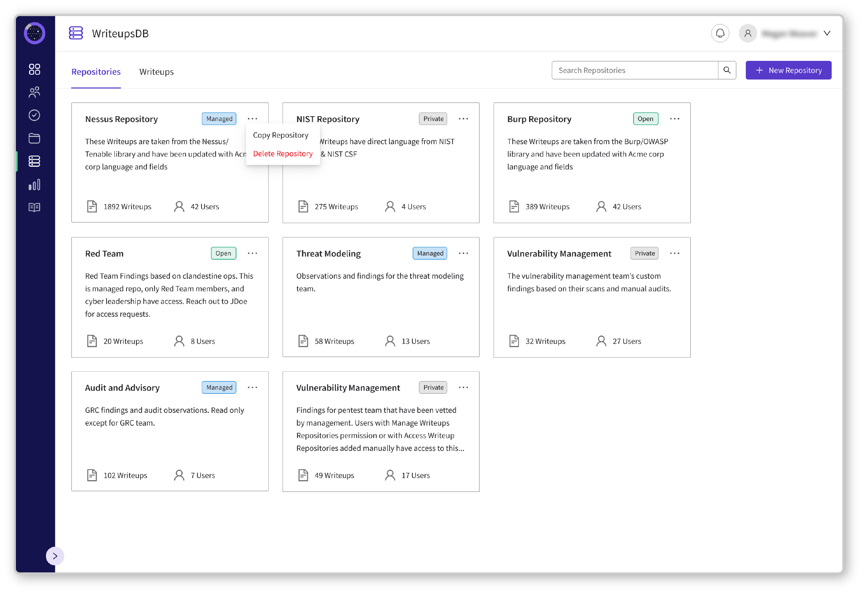
Task: Choose Delete Repository from the menu
Action: click(283, 154)
